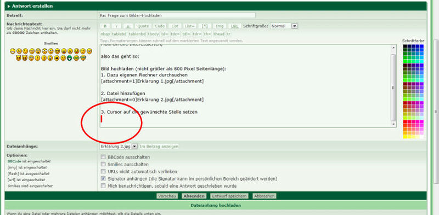Insert the crying smiley
Image resolution: width=439 pixels, height=215 pixels.
click(x=89, y=51)
